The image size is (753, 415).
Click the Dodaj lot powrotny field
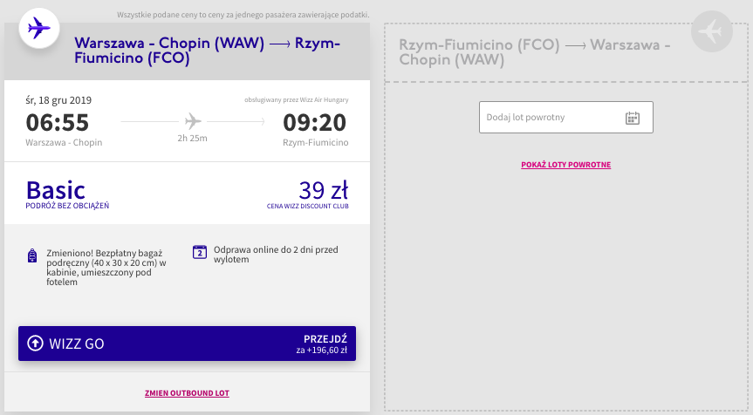pyautogui.click(x=566, y=117)
